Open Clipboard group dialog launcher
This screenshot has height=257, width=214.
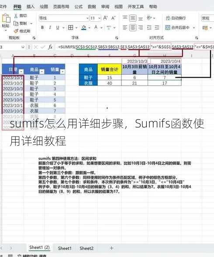pos(34,38)
